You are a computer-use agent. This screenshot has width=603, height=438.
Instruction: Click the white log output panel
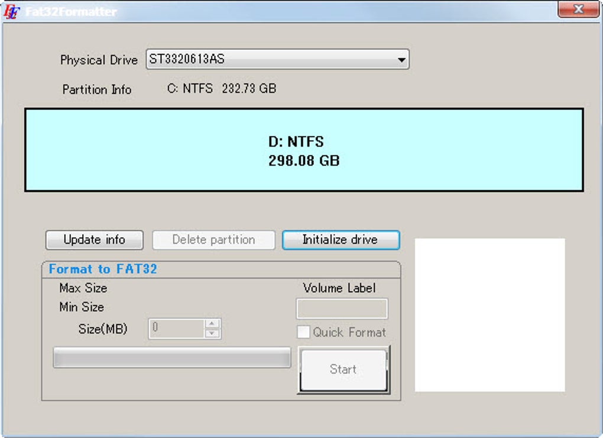coord(489,315)
